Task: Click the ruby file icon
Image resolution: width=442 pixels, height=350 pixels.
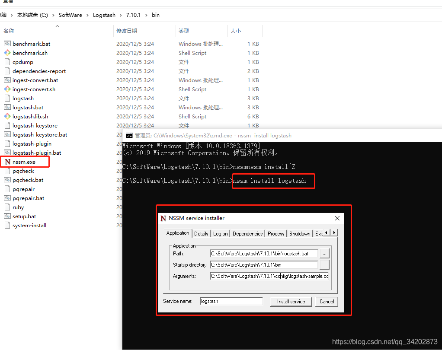Action: 7,207
